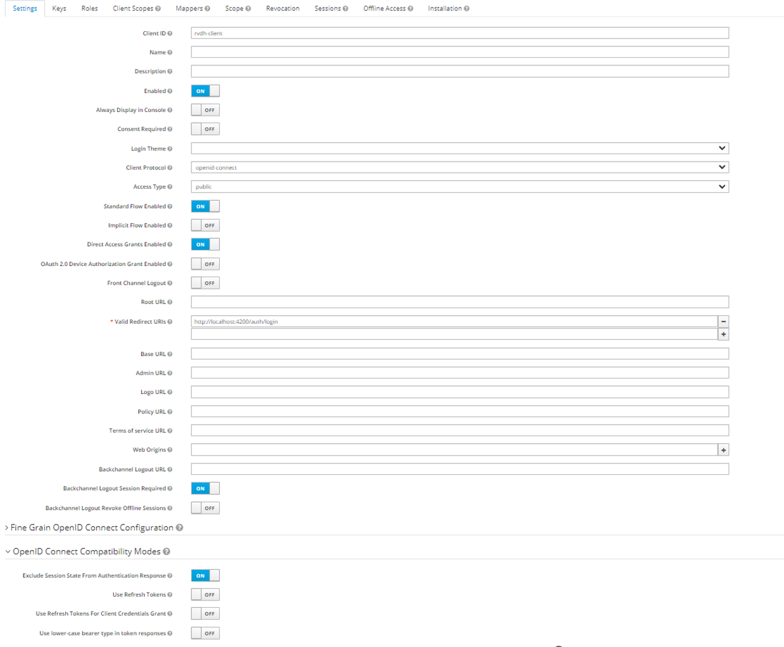This screenshot has height=647, width=784.
Task: Switch to the Keys tab
Action: (59, 9)
